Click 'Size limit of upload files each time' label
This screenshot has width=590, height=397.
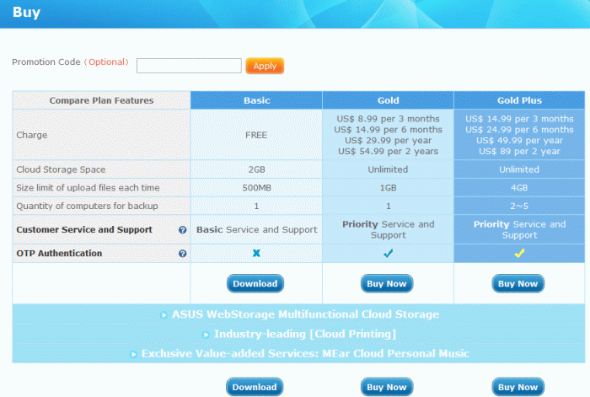[88, 188]
